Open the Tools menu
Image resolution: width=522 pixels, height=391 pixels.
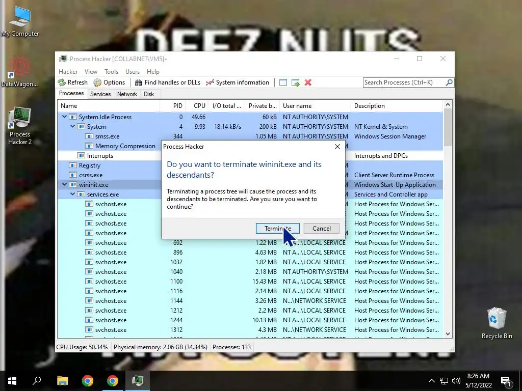pyautogui.click(x=111, y=71)
